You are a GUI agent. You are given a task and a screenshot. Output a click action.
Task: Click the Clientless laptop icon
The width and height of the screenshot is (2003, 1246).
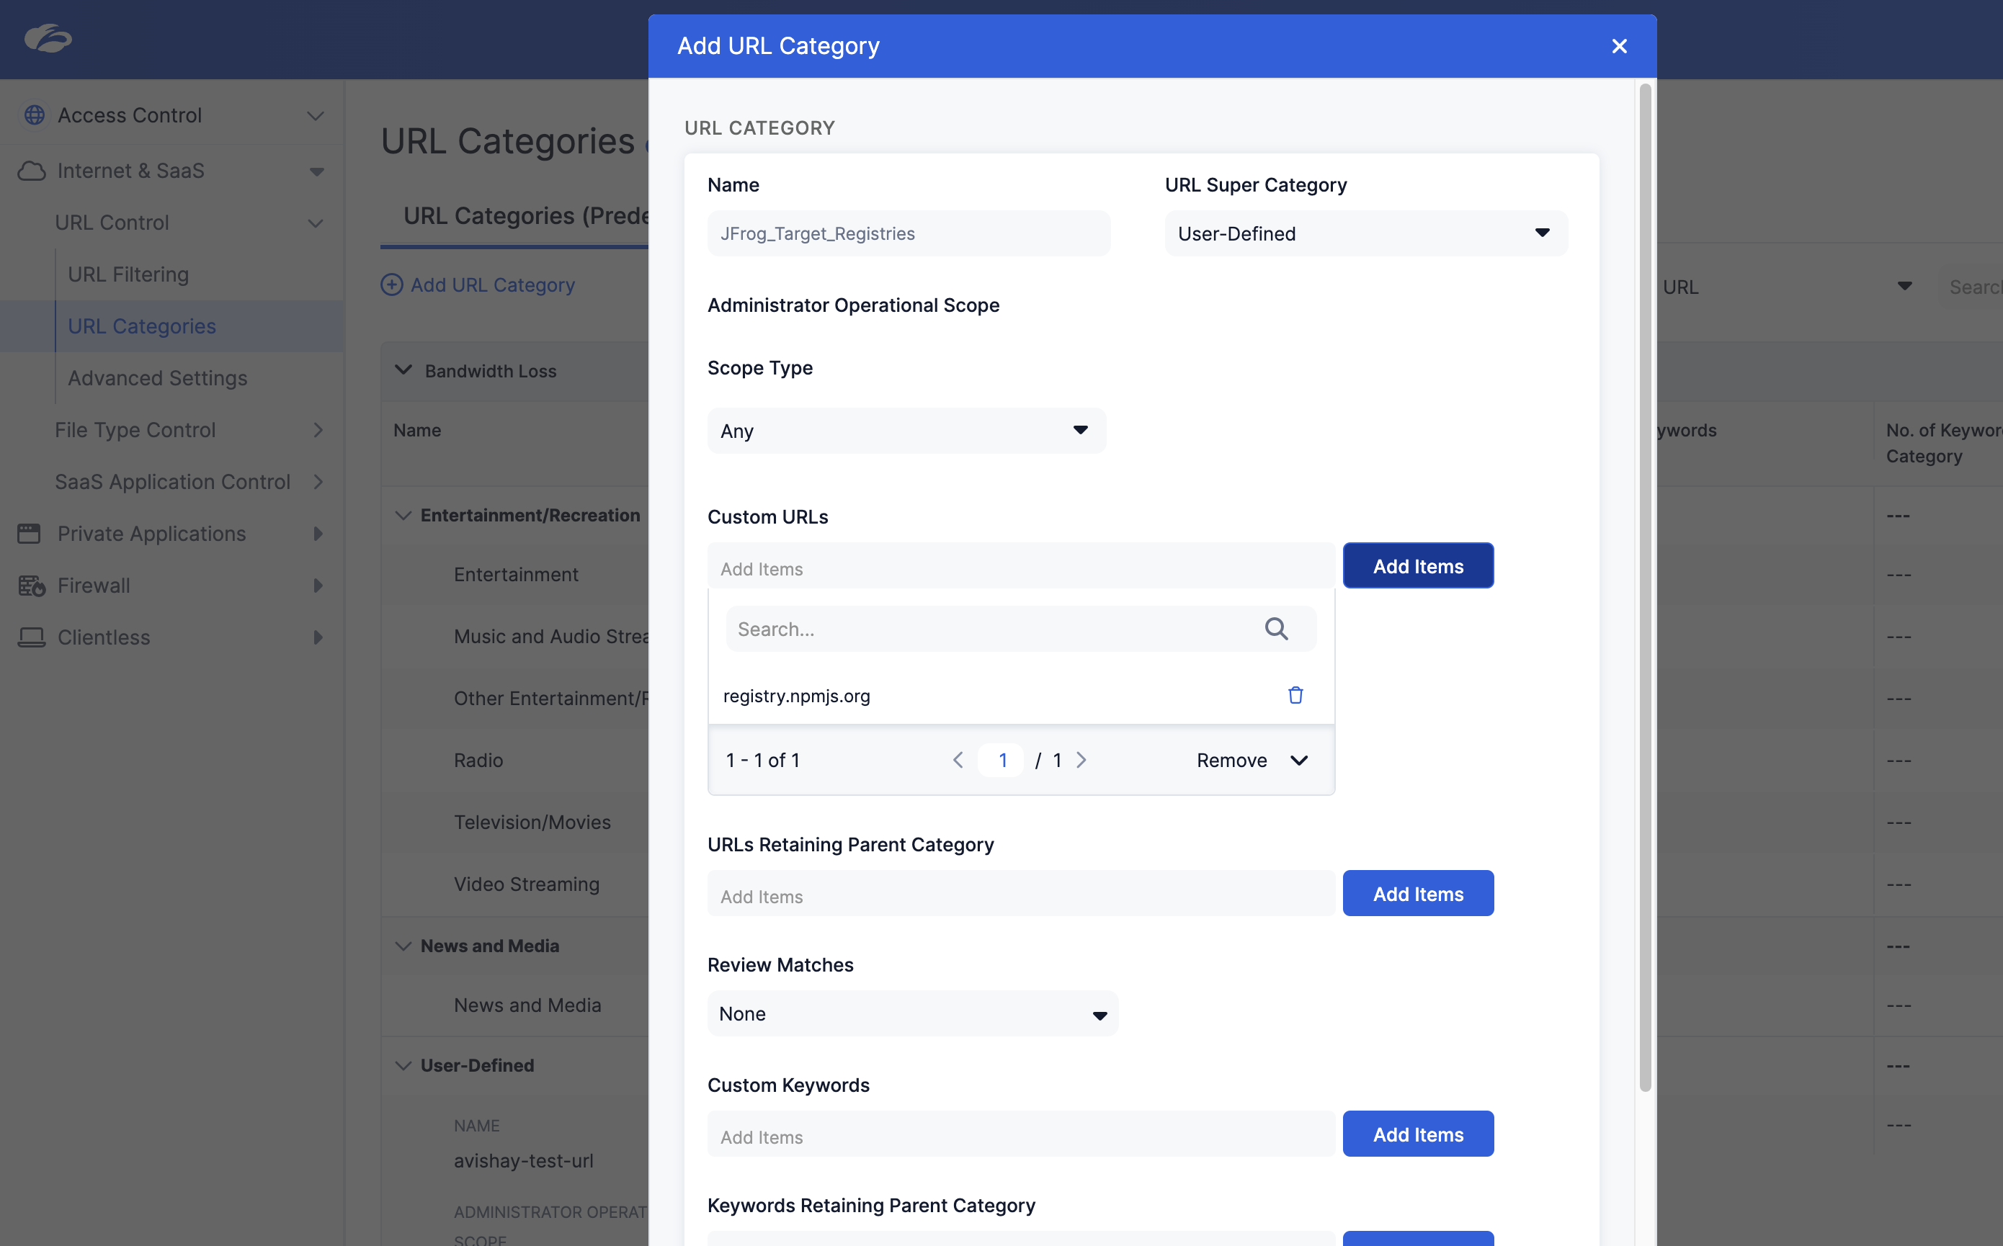point(31,638)
